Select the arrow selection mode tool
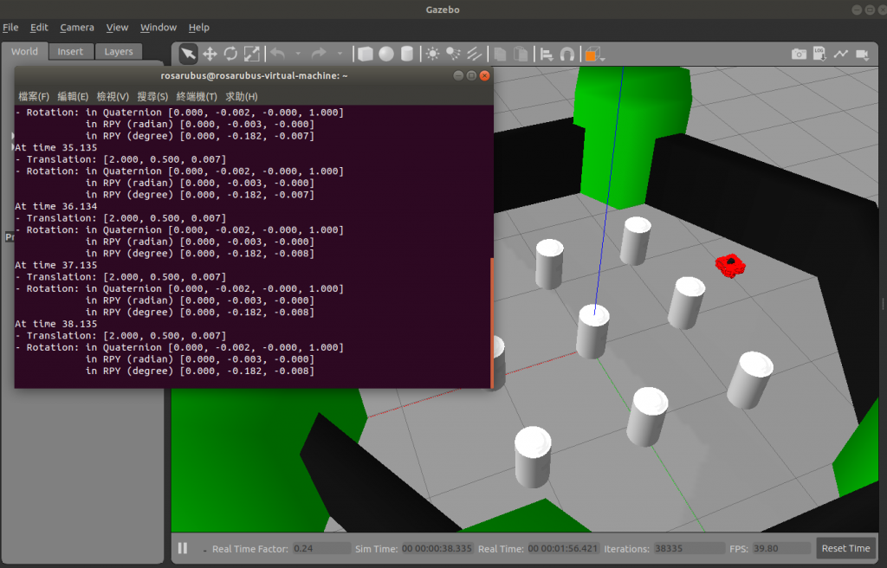This screenshot has height=568, width=887. (188, 55)
